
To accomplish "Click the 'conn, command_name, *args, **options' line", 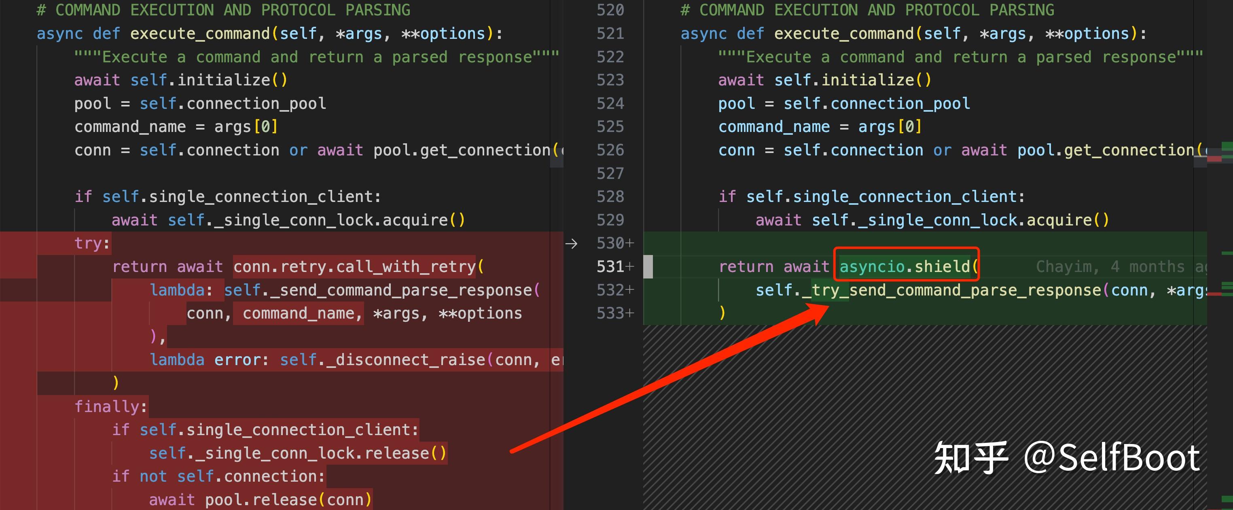I will coord(354,313).
